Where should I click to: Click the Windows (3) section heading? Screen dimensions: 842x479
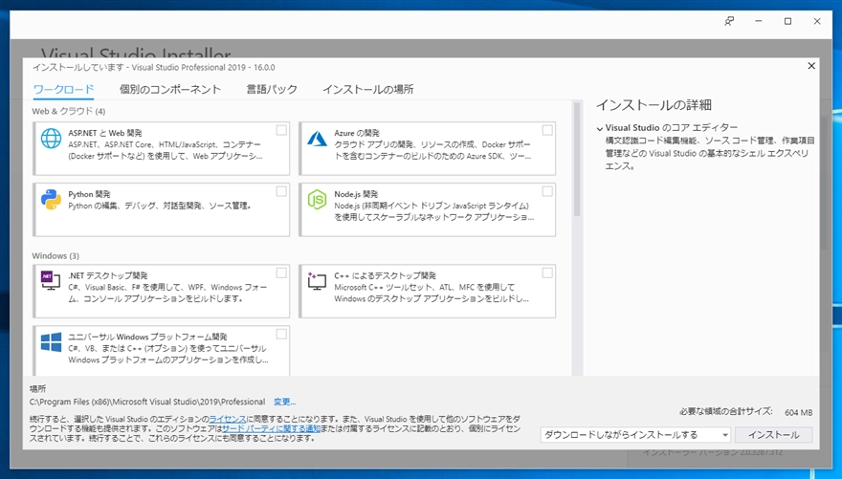[x=55, y=256]
